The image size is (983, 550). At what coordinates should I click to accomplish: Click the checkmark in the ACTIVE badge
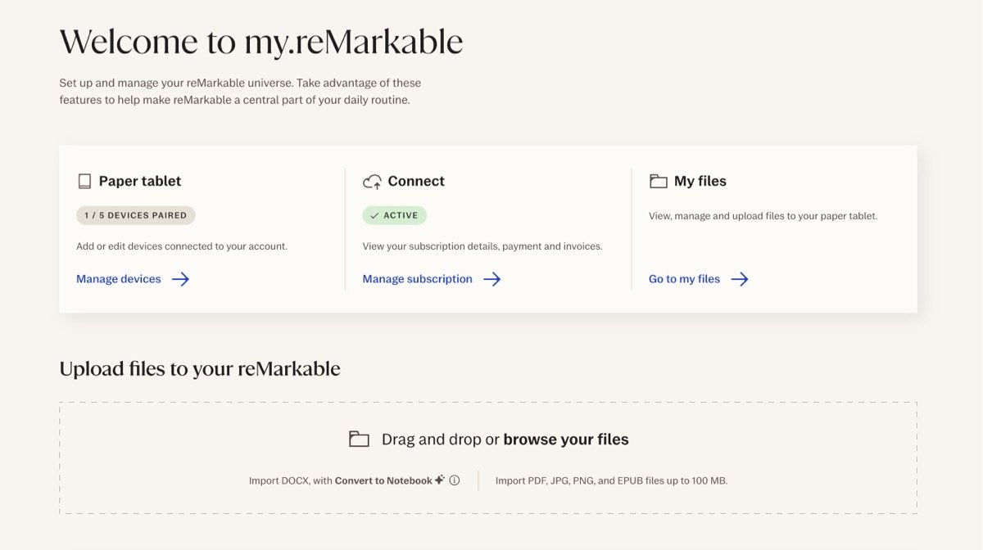click(374, 216)
